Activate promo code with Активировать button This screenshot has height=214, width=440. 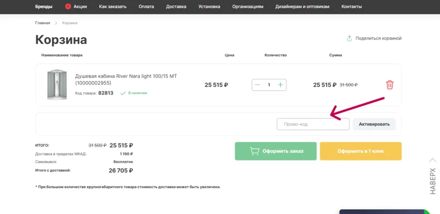coord(374,124)
